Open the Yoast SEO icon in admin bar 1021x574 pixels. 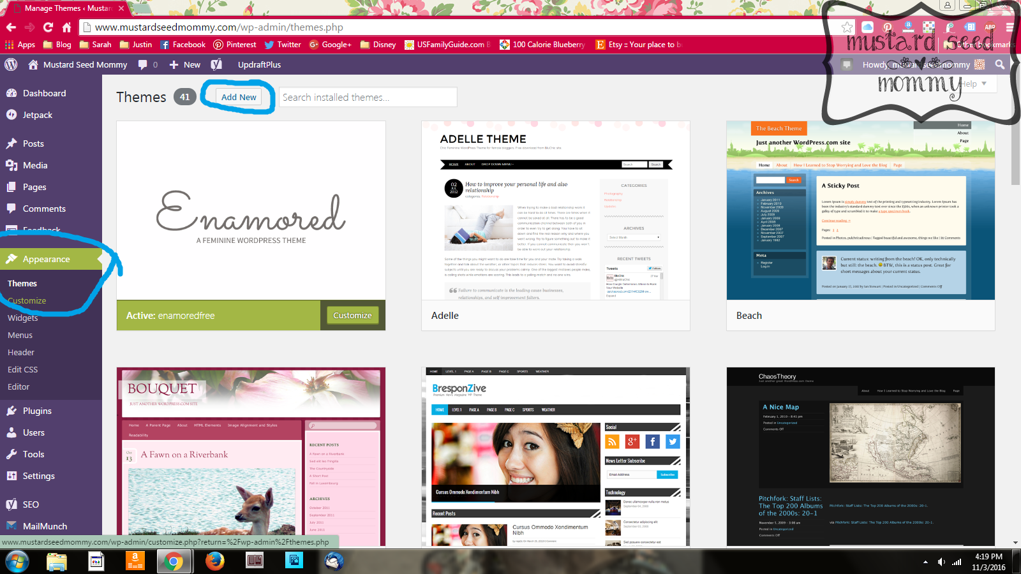click(216, 64)
